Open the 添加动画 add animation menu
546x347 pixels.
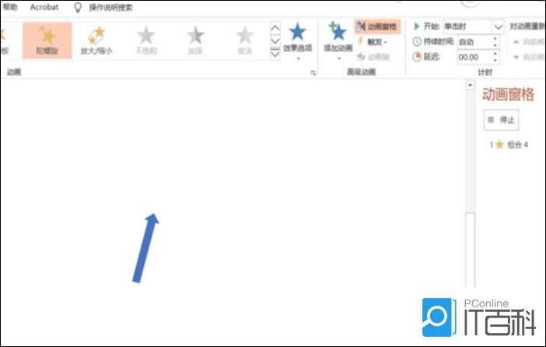(x=338, y=41)
